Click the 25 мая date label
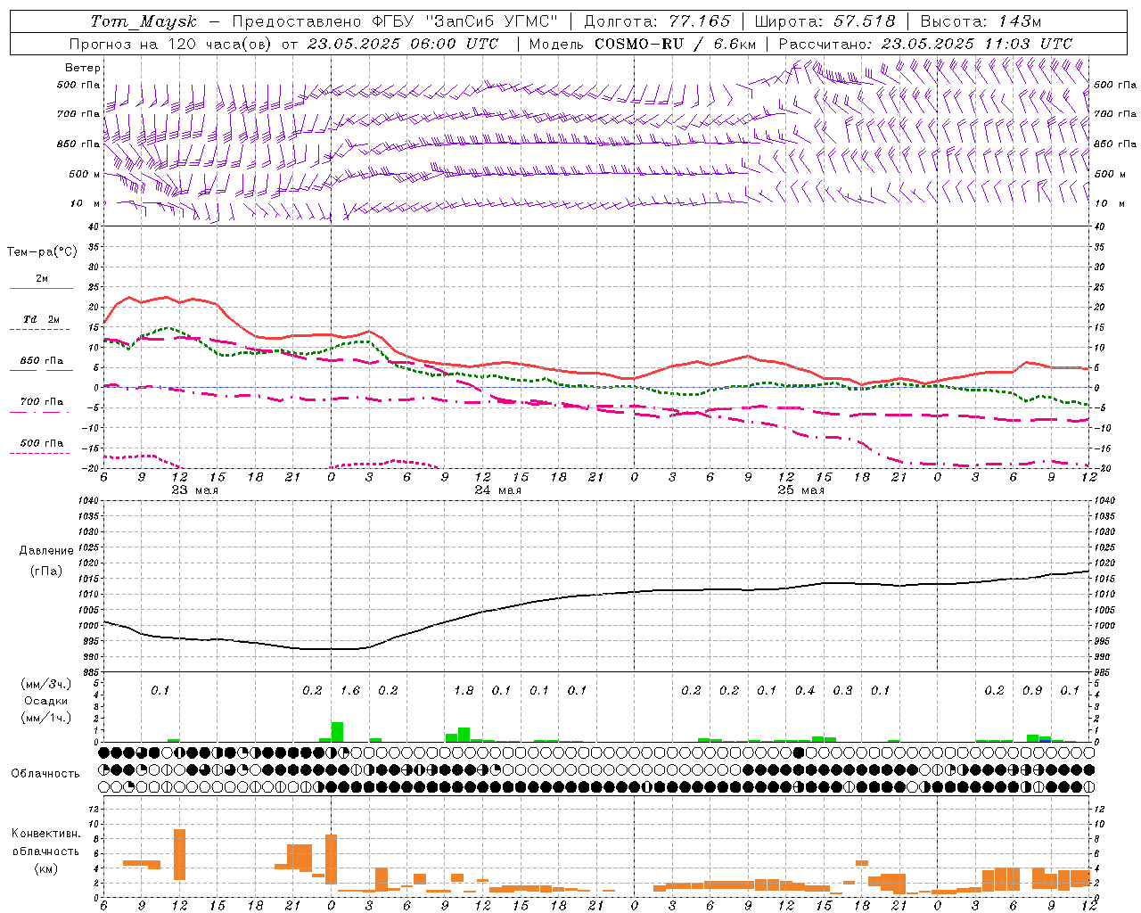Viewport: 1141px width, 913px height. 800,490
